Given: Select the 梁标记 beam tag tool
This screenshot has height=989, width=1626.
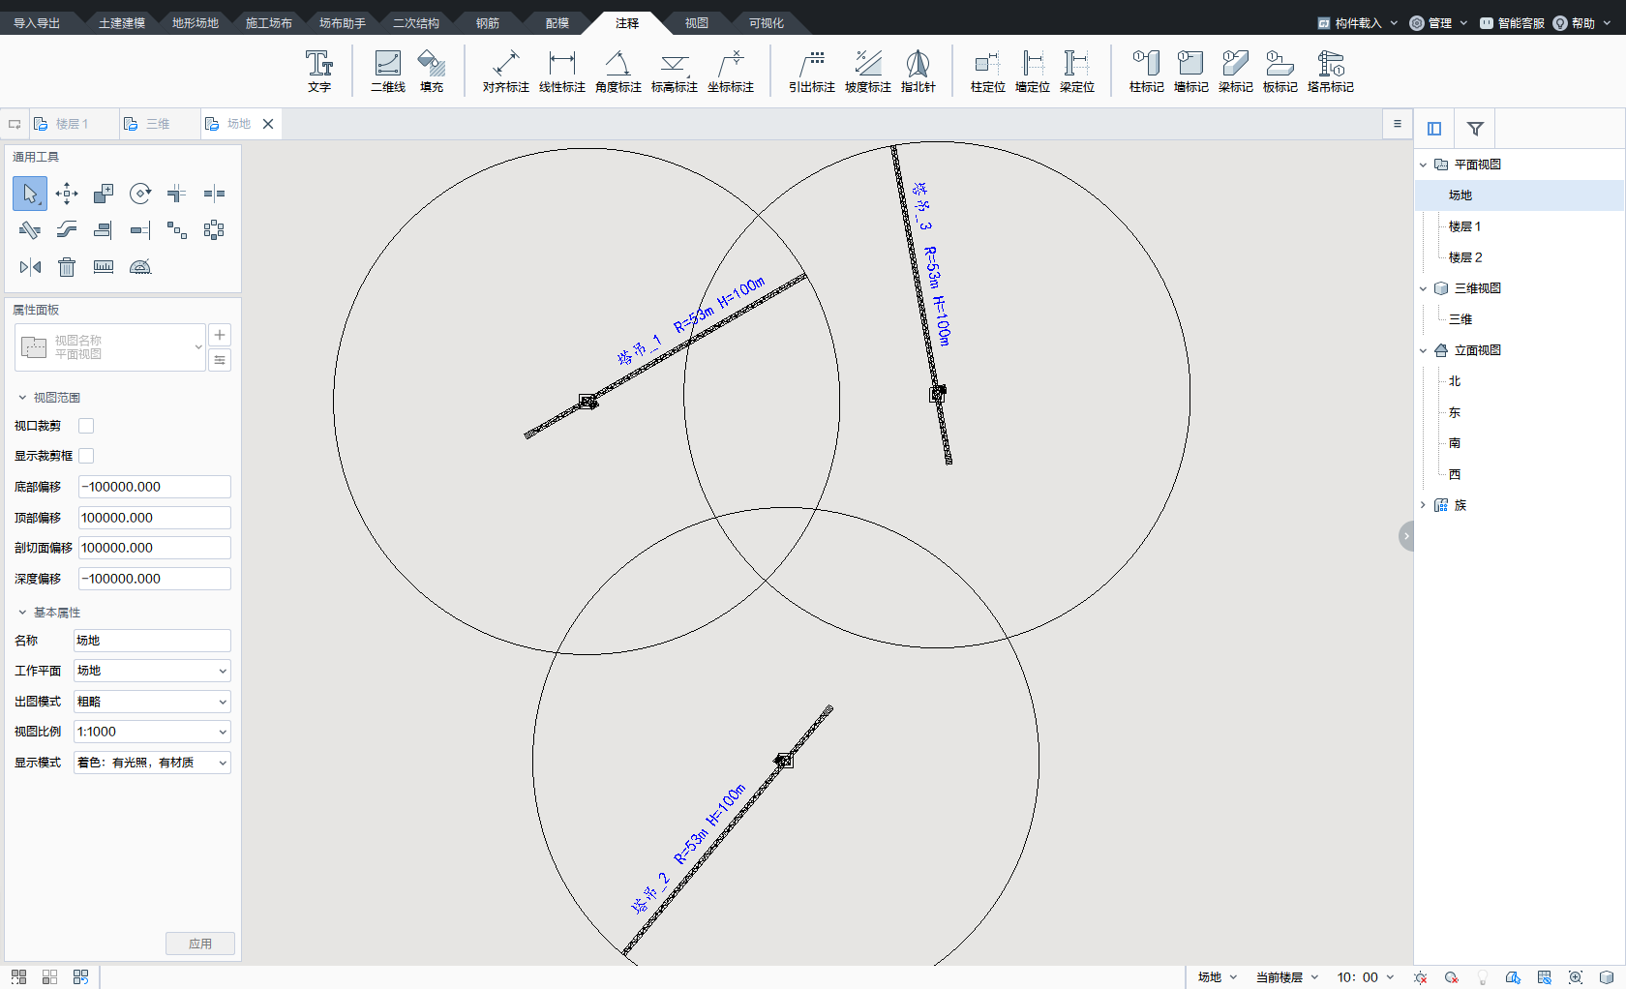Looking at the screenshot, I should 1235,71.
